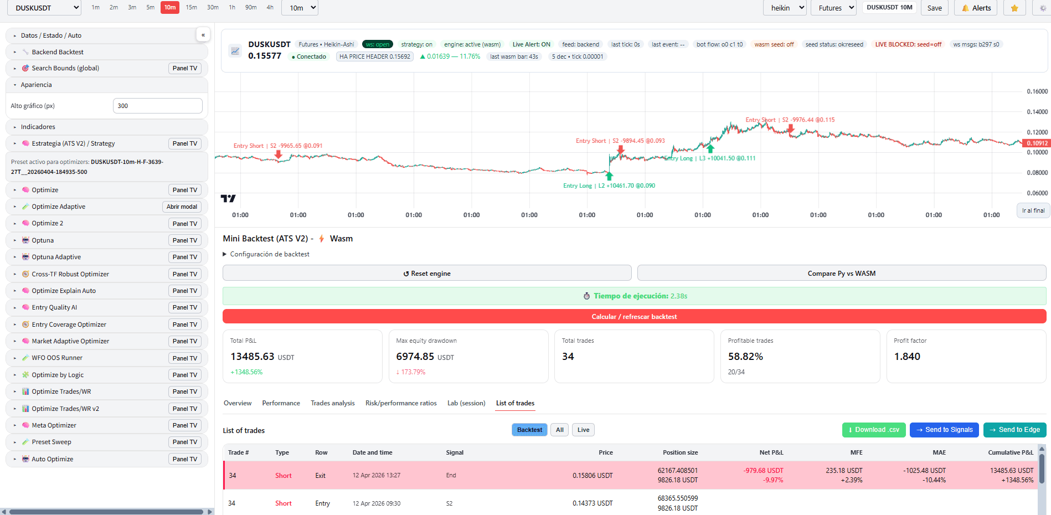This screenshot has height=515, width=1051.
Task: Toggle the Live trades filter
Action: (583, 430)
